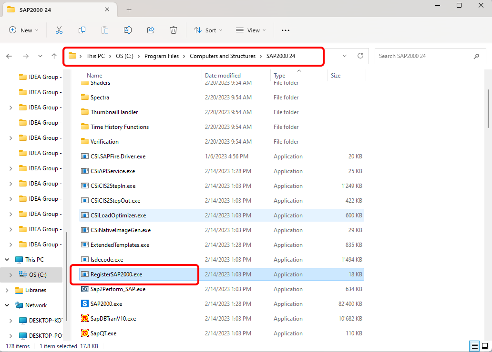The width and height of the screenshot is (492, 352).
Task: Click the Search SAP2000 24 field
Action: tap(422, 56)
